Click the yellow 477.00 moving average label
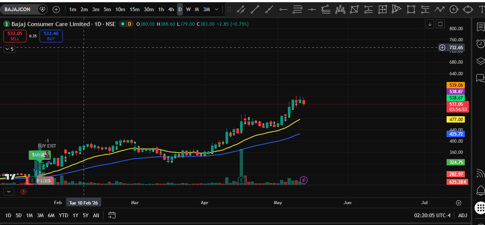 point(455,119)
